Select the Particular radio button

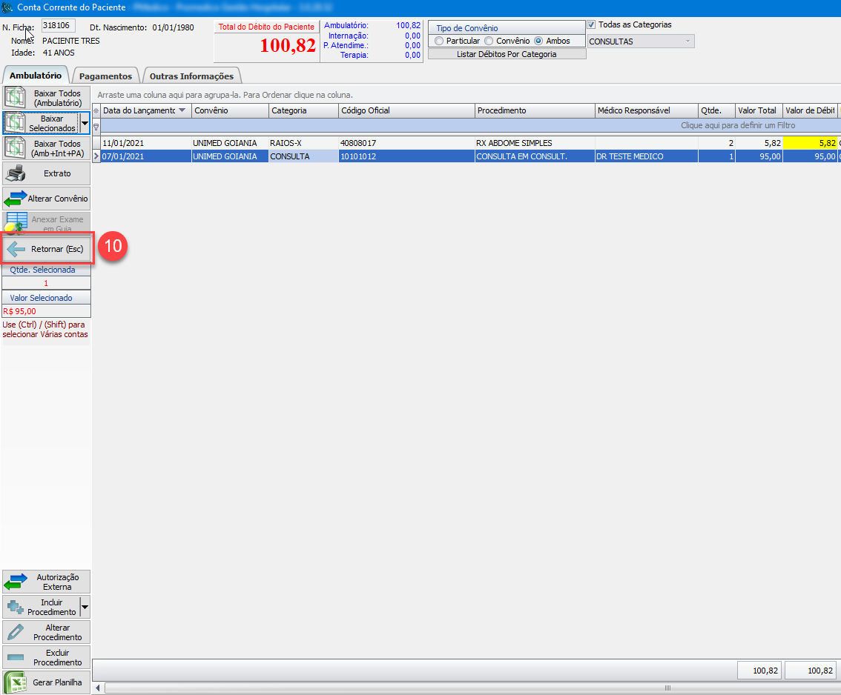point(440,41)
